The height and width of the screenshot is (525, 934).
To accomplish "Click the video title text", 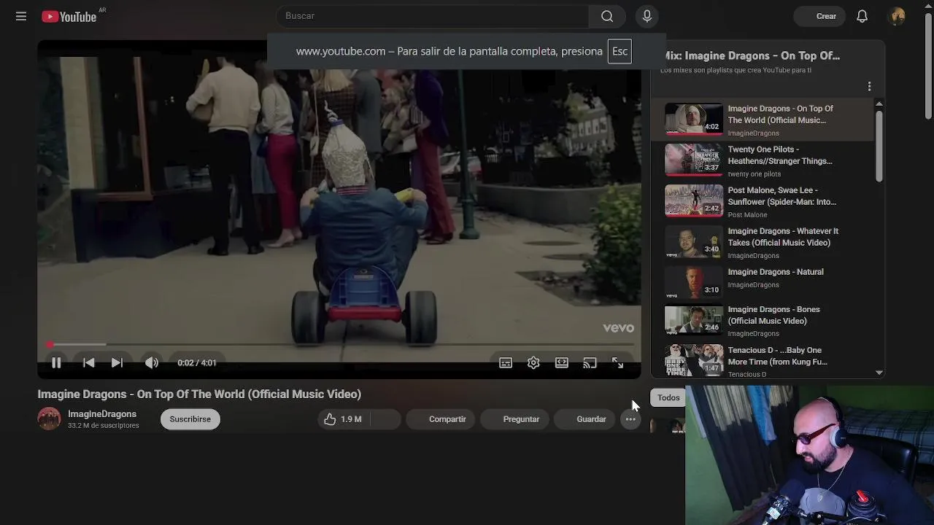I will coord(199,394).
